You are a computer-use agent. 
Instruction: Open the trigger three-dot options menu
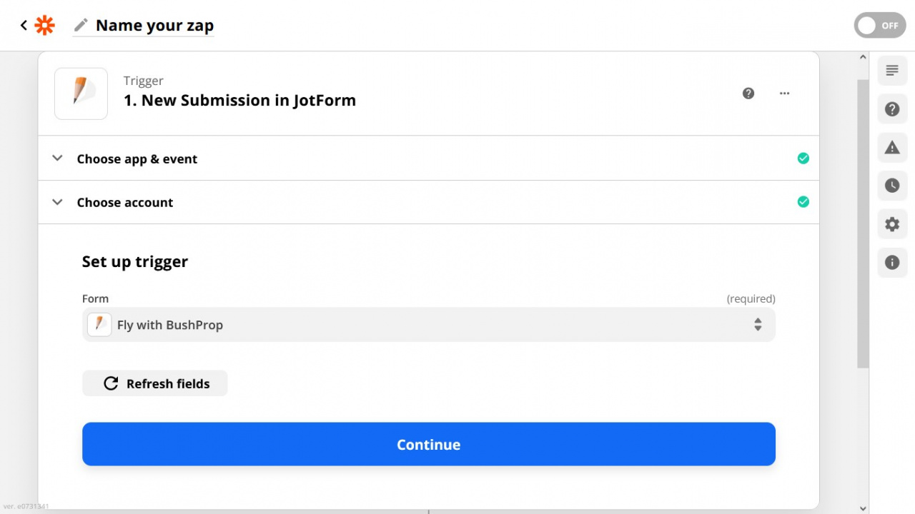[x=785, y=94]
